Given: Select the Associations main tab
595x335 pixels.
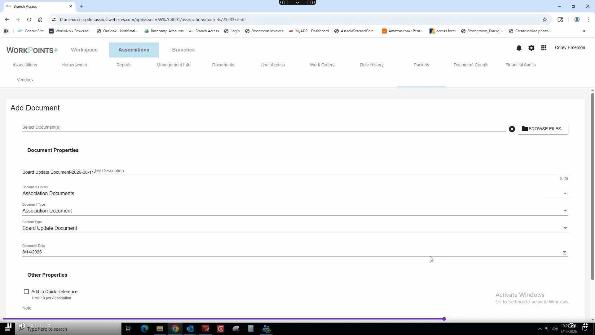Looking at the screenshot, I should (134, 50).
